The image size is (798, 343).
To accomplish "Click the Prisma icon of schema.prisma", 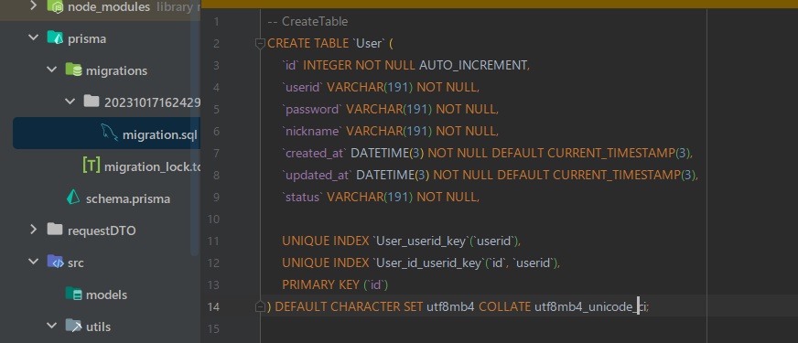I will 74,198.
